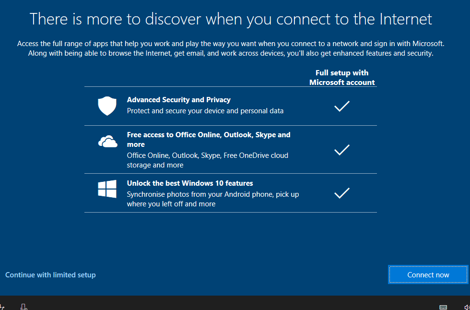The image size is (470, 310).
Task: Click 'Full setup with Microsoft account' column header
Action: coord(341,77)
